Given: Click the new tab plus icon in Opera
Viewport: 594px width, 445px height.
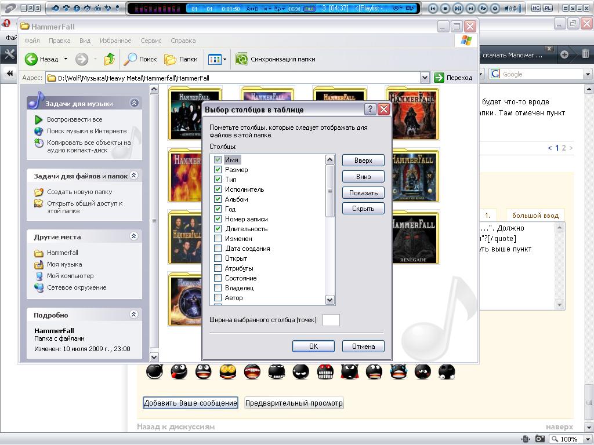Looking at the screenshot, I should point(564,54).
